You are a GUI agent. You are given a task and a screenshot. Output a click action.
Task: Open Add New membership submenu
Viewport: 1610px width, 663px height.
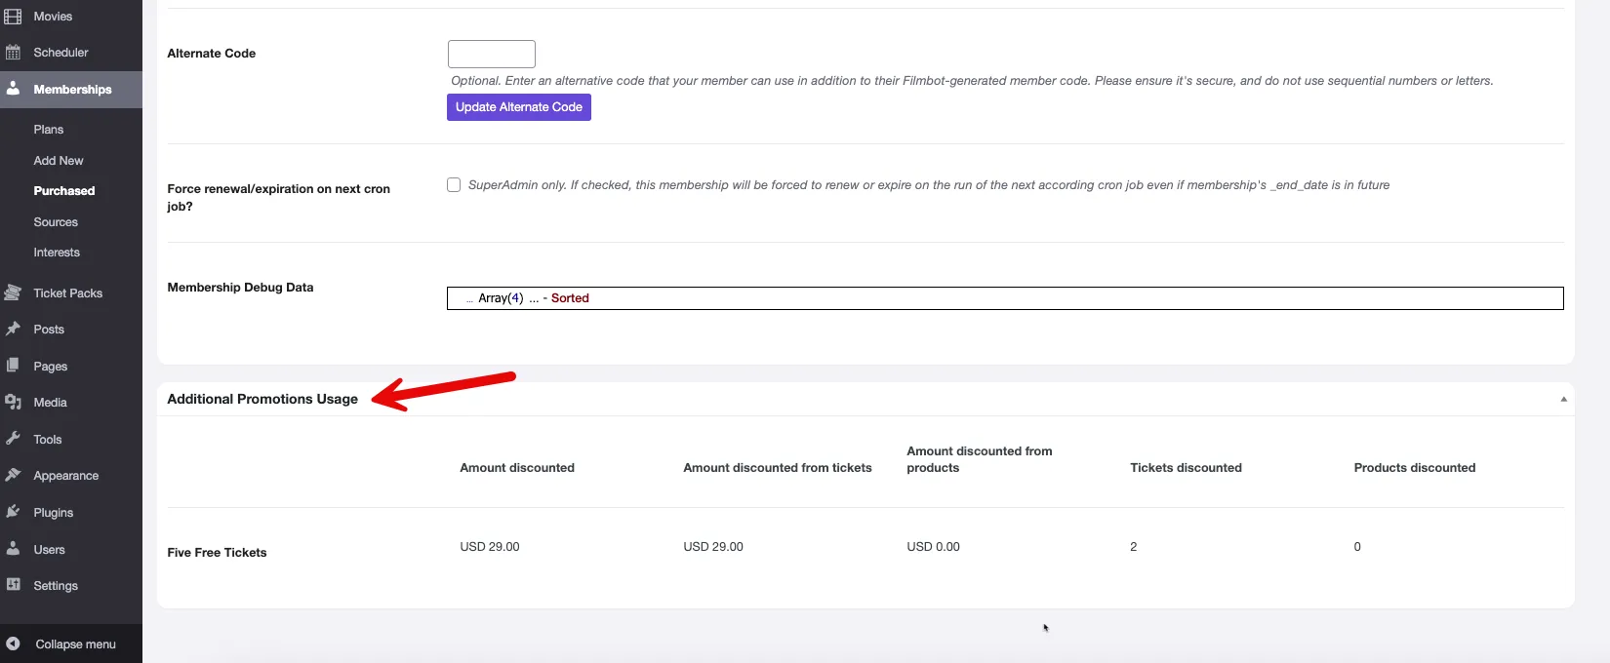pyautogui.click(x=59, y=161)
